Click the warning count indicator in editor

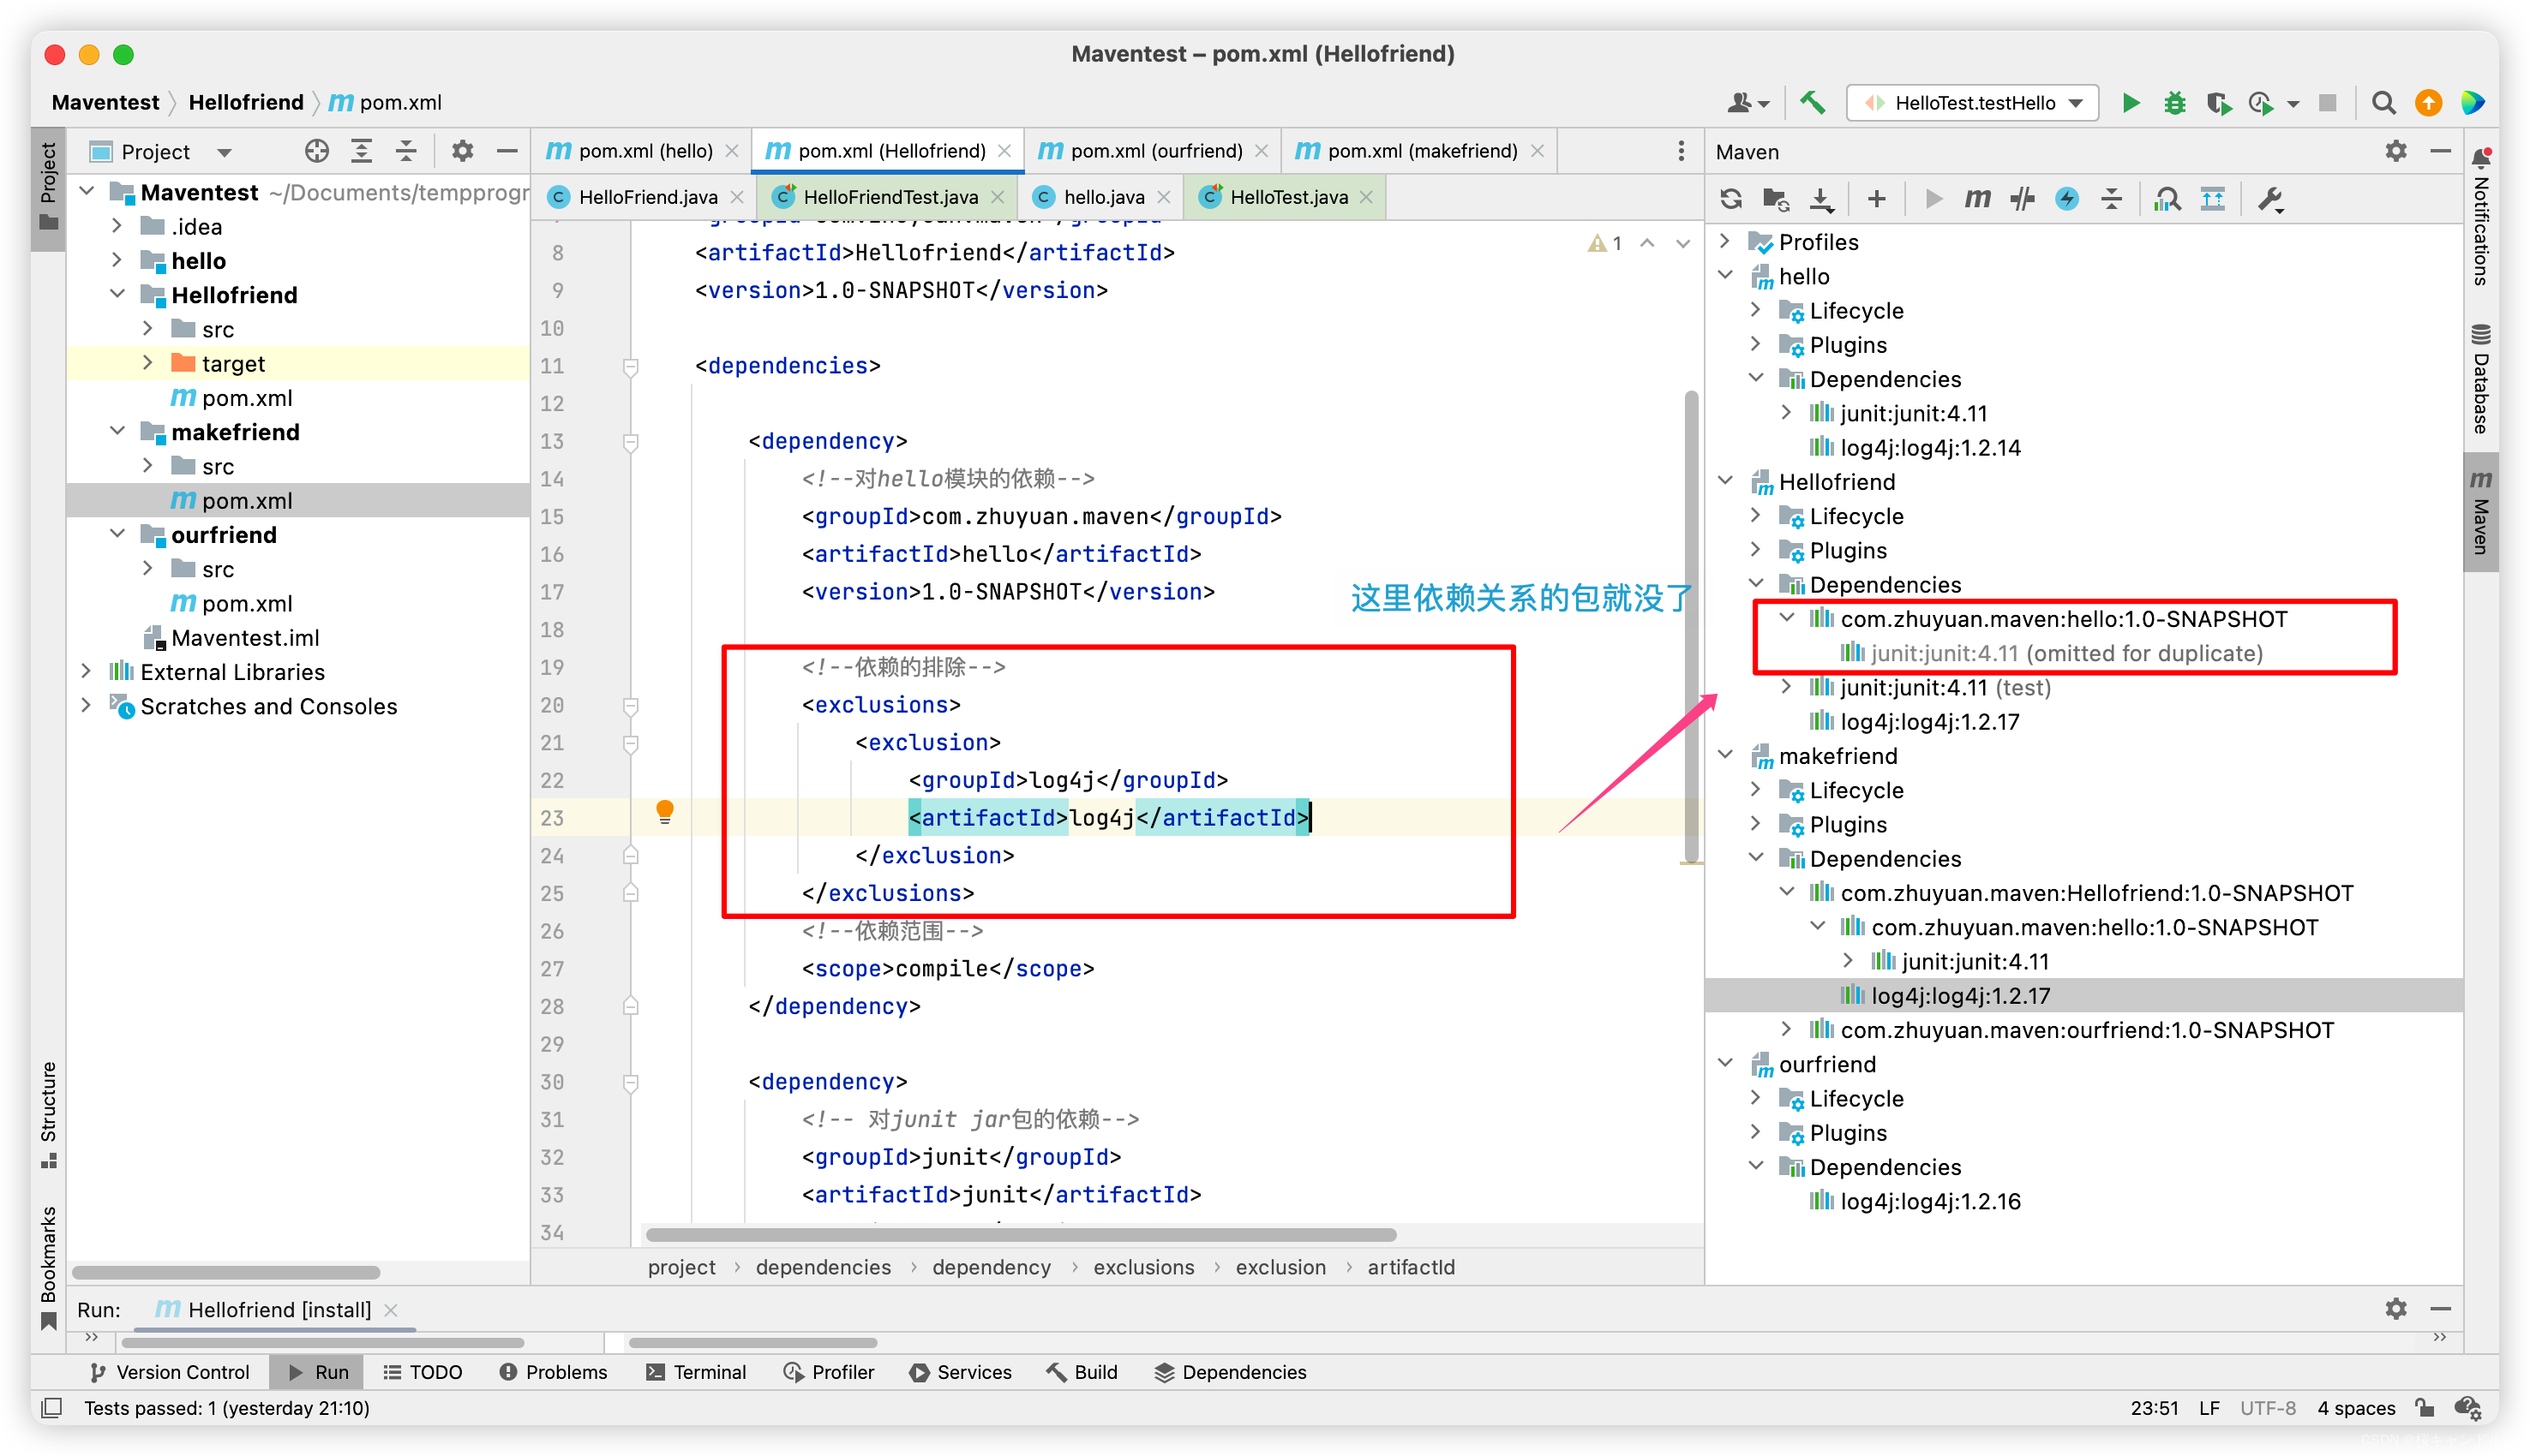(1604, 243)
